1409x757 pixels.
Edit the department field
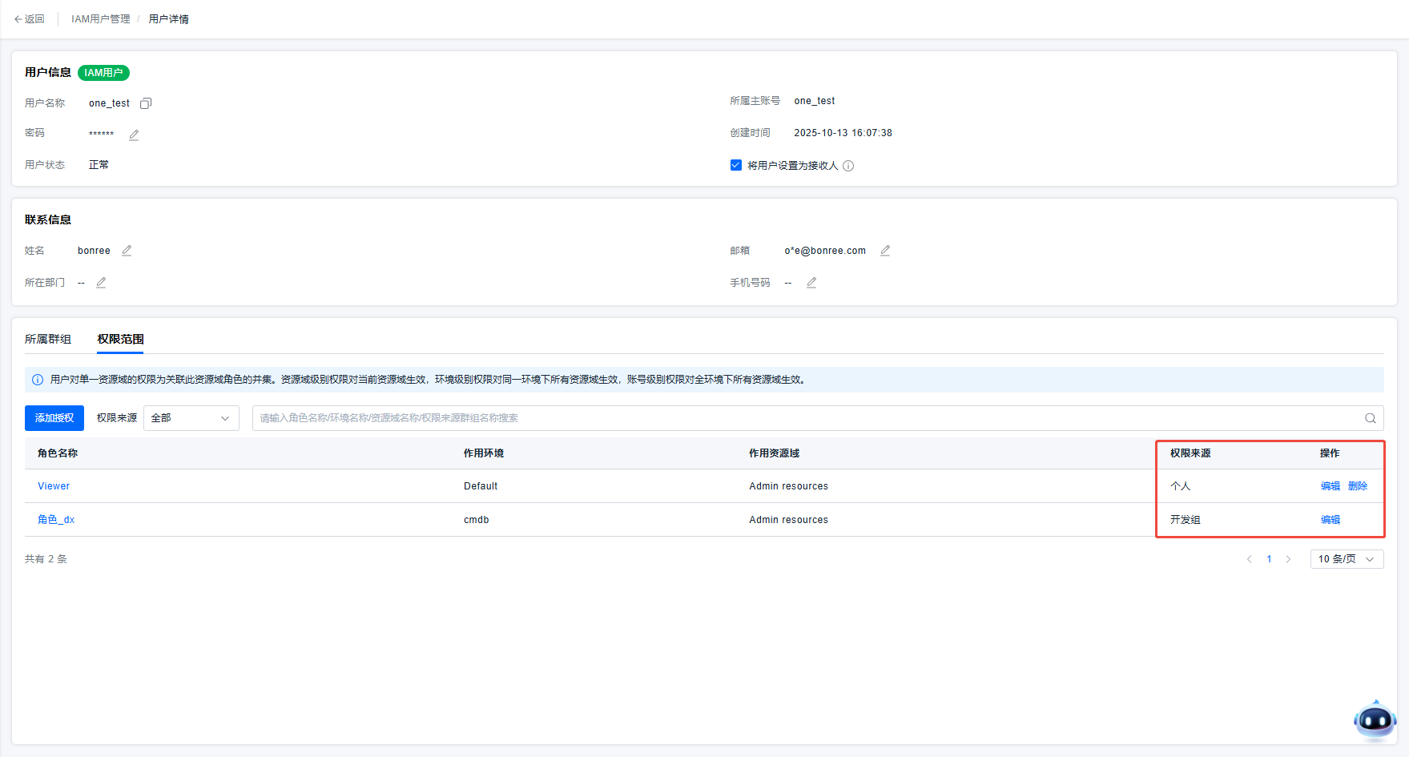[101, 283]
